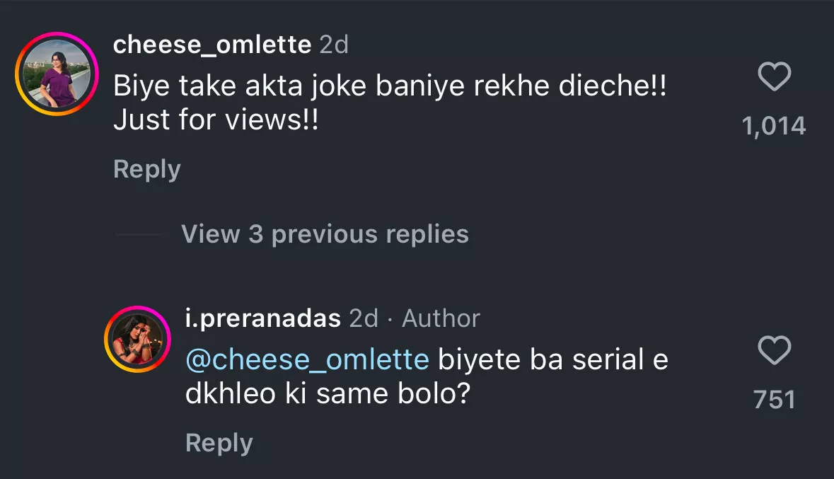Click the 2d timestamp beside i.preranadas

364,318
